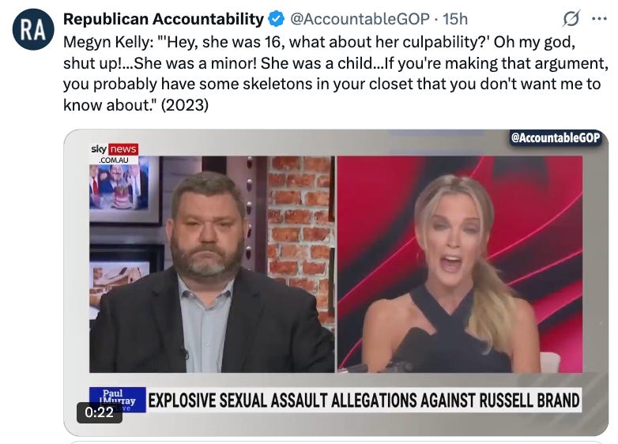Open the 15h timestamp link
Screen dimensions: 618x444
click(455, 19)
